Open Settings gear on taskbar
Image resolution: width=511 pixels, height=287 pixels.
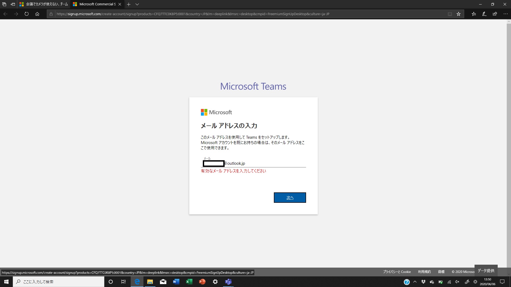[215, 282]
